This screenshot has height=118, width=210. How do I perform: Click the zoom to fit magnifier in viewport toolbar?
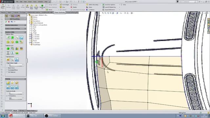(x=103, y=13)
